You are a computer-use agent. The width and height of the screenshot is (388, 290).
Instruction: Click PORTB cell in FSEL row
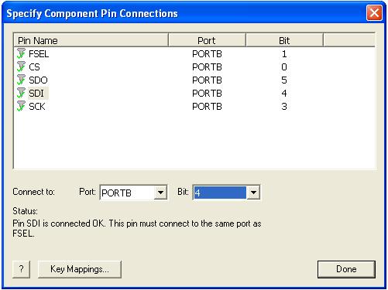[207, 54]
